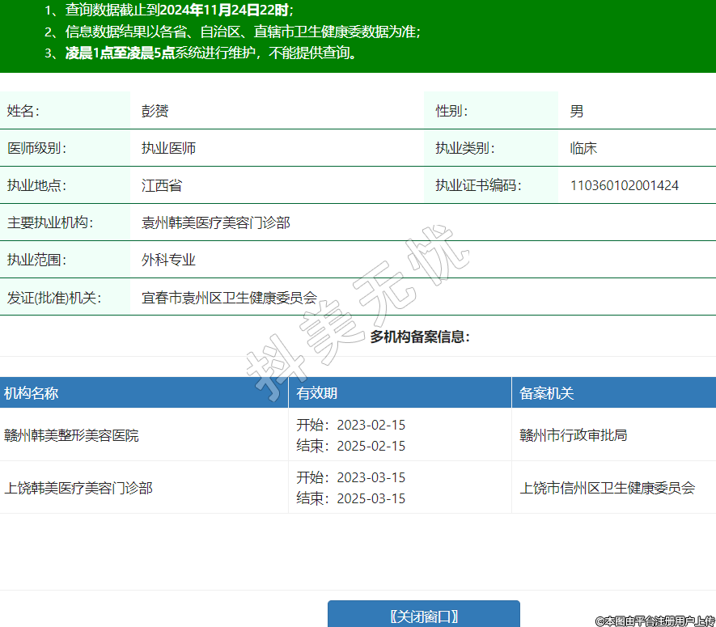This screenshot has width=716, height=627.
Task: Click the 机构名称 column header
Action: 32,394
